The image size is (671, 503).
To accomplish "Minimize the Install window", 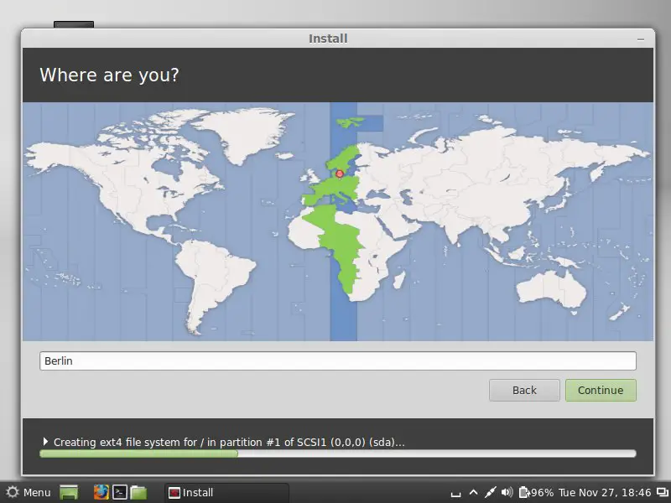I will (641, 39).
